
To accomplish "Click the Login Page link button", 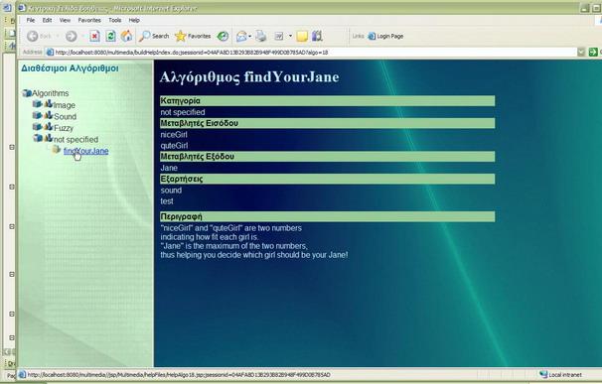I will (x=385, y=36).
